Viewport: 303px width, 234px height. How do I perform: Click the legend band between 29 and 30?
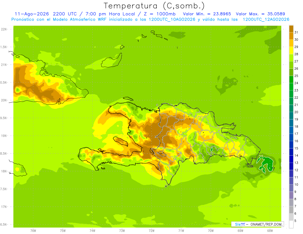pyautogui.click(x=291, y=43)
